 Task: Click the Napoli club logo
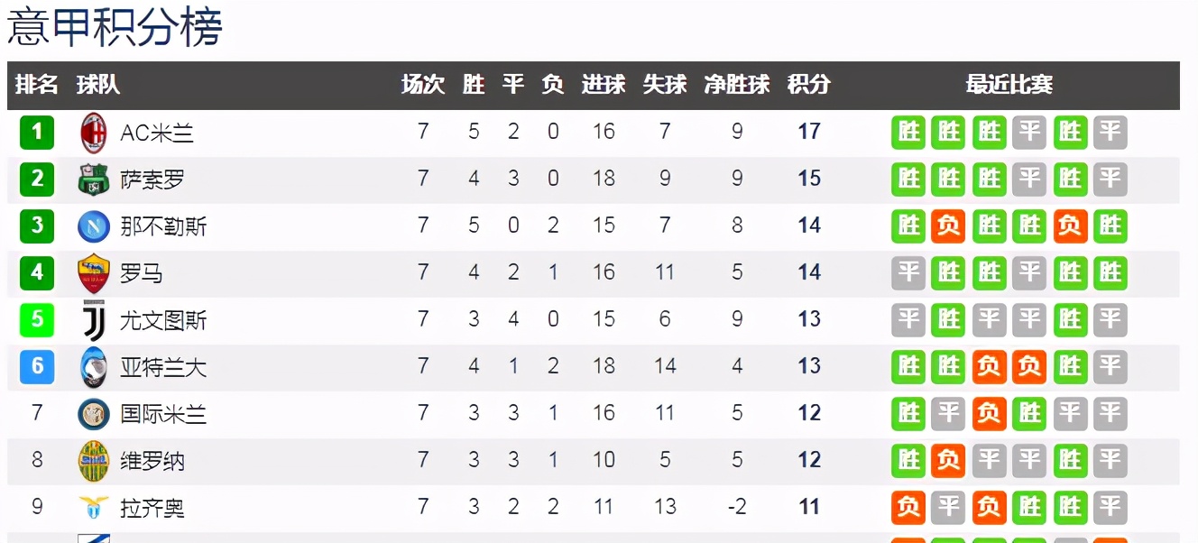click(94, 226)
